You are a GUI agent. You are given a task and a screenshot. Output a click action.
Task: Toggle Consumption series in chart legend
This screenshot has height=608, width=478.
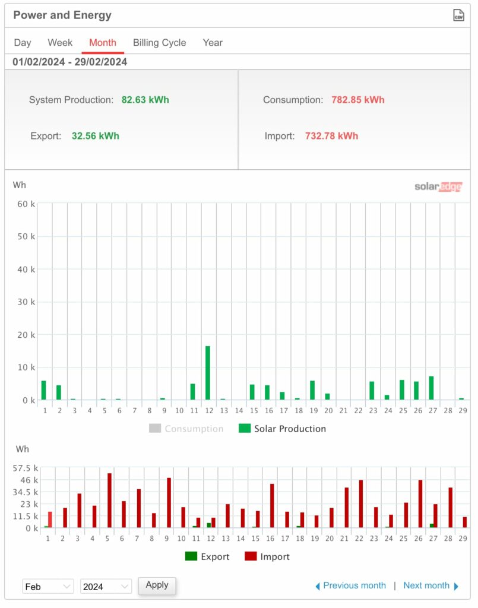click(186, 429)
